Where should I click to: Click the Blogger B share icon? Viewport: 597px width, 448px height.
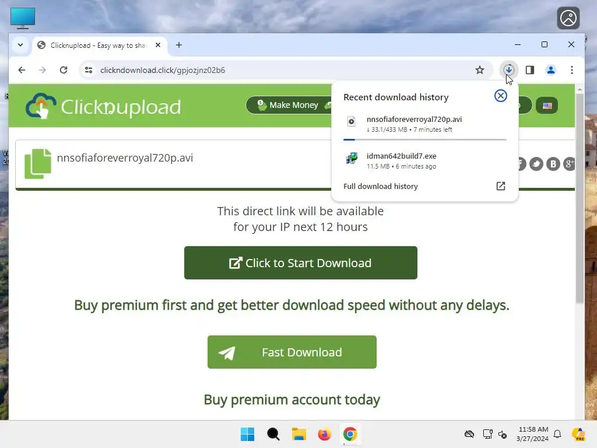coord(553,164)
